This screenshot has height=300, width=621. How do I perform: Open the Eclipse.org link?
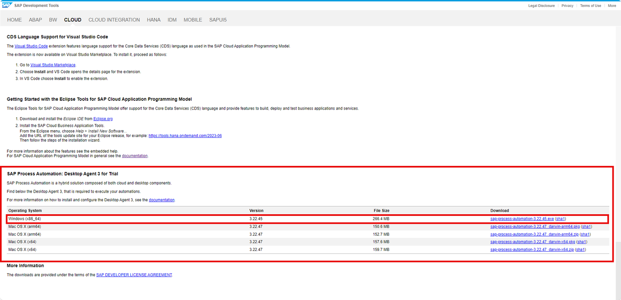pyautogui.click(x=103, y=119)
